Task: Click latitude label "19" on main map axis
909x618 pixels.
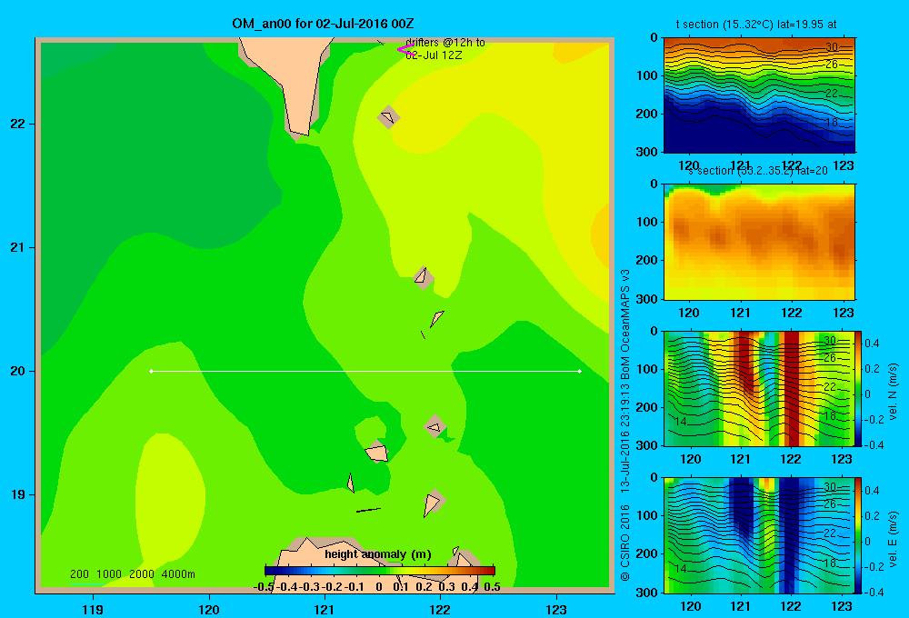Action: pos(18,494)
